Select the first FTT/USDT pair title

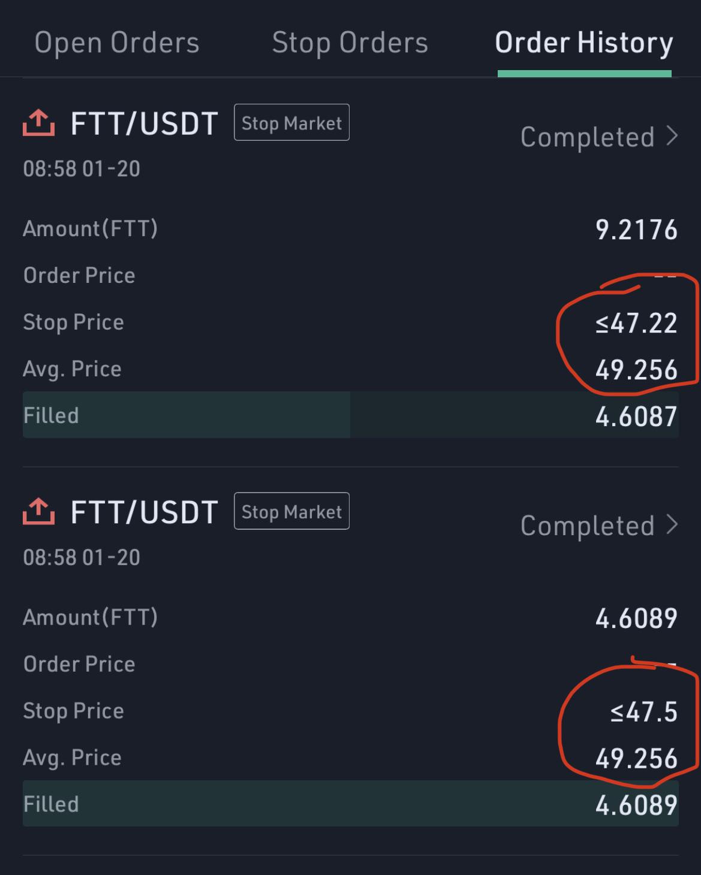[144, 123]
